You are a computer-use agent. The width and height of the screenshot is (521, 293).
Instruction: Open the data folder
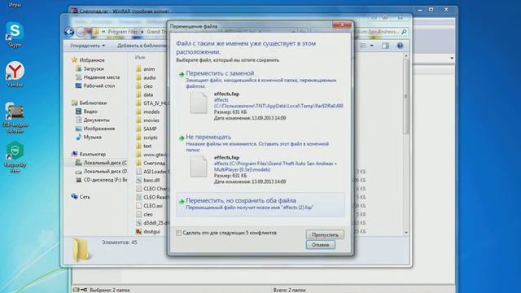(x=144, y=94)
